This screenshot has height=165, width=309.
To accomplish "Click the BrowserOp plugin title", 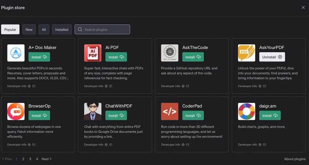I will (40, 106).
